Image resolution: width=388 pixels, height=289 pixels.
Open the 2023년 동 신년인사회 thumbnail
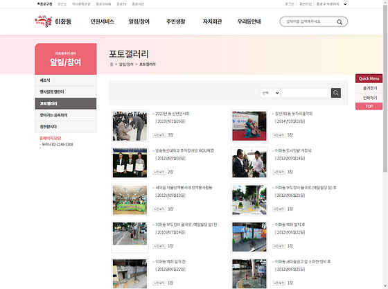130,126
